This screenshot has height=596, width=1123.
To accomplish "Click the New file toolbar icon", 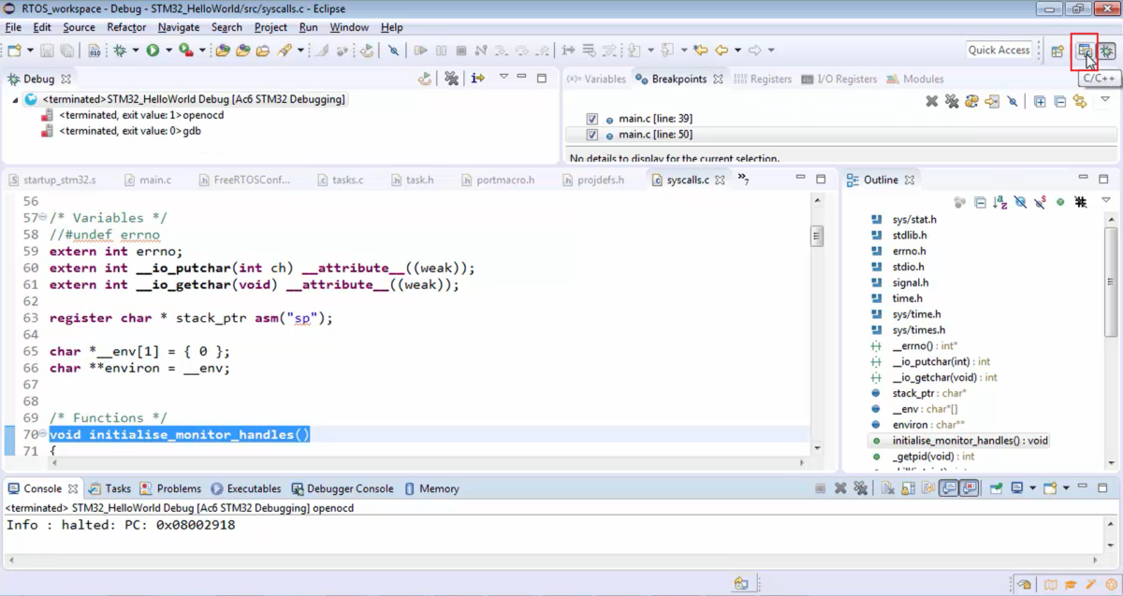I will pos(14,51).
